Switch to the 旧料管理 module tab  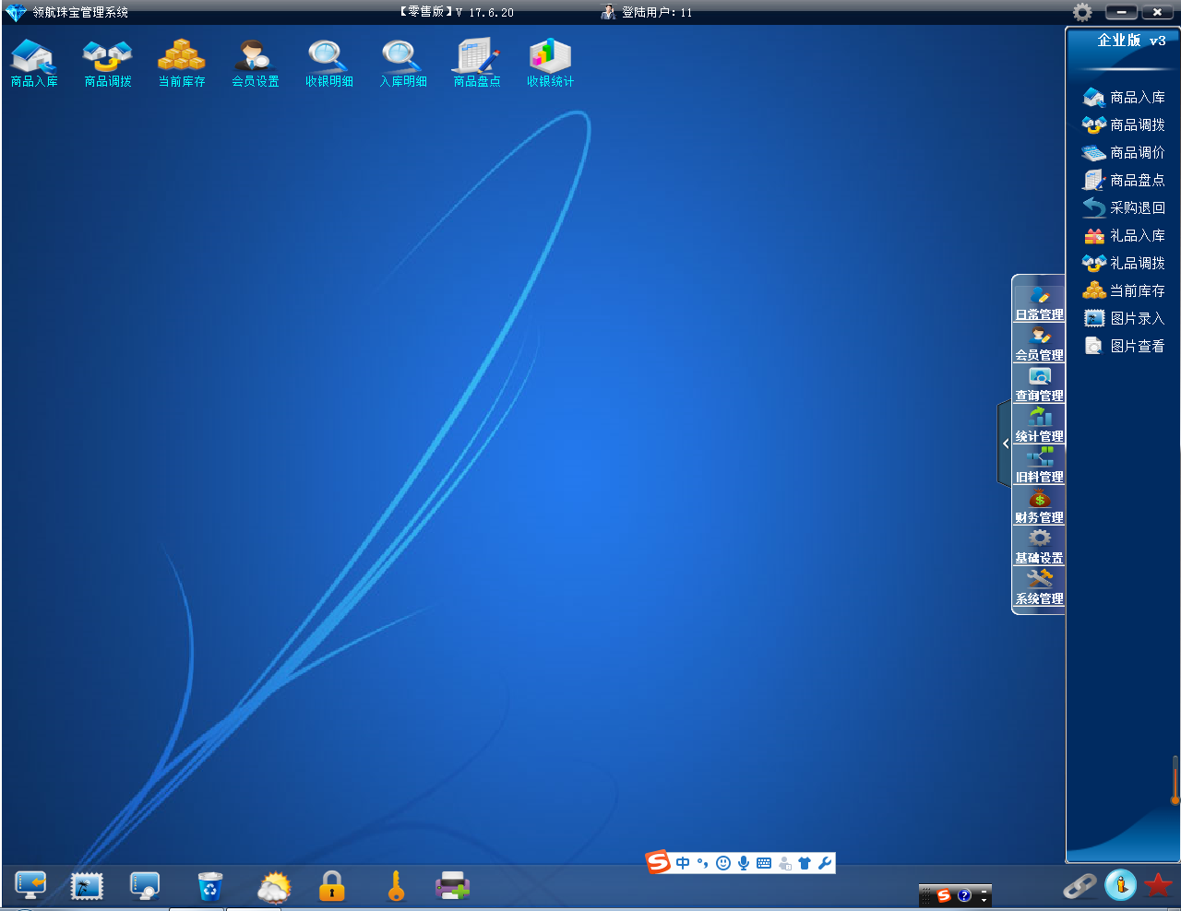[x=1039, y=466]
